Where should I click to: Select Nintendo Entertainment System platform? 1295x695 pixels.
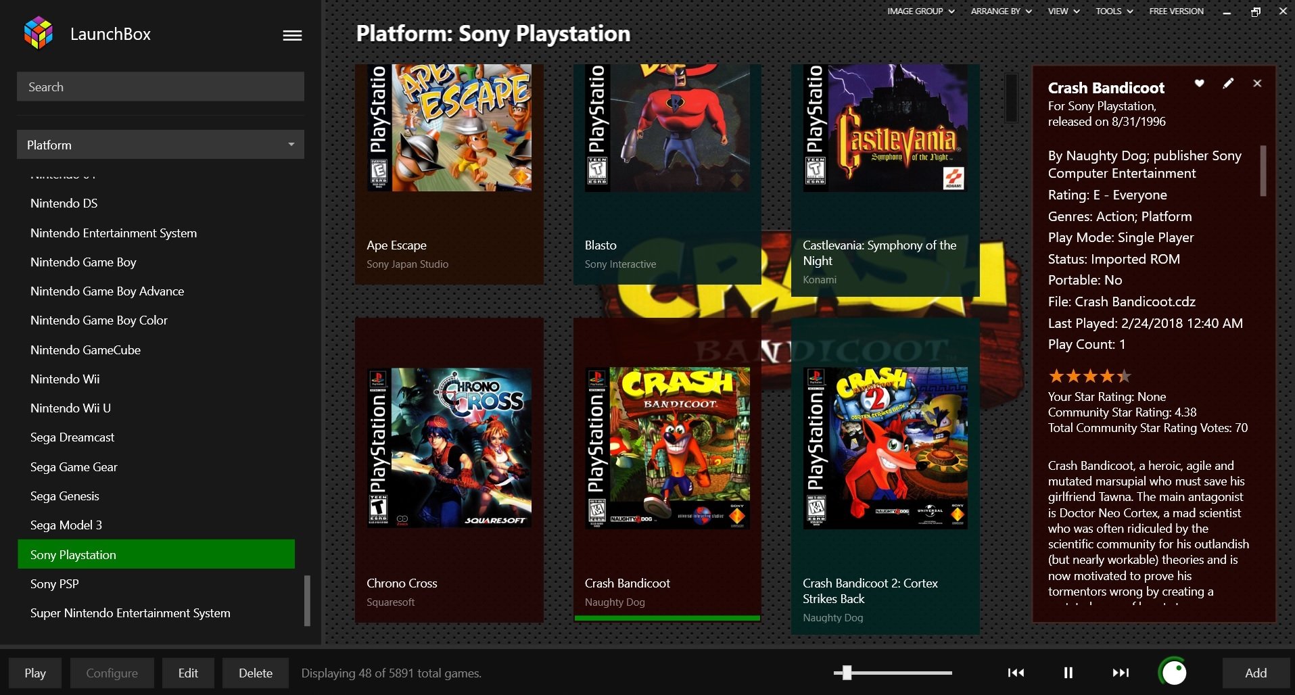(x=156, y=233)
